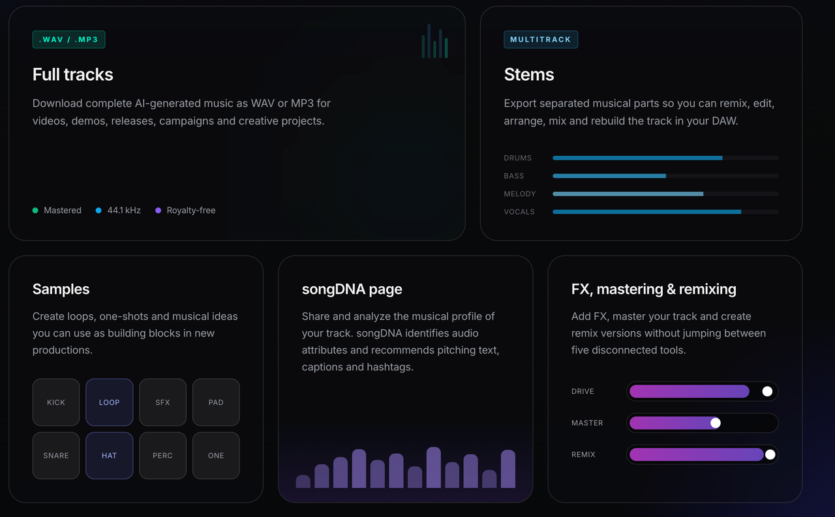The image size is (835, 517).
Task: Click the KICK sample pad
Action: (x=56, y=402)
